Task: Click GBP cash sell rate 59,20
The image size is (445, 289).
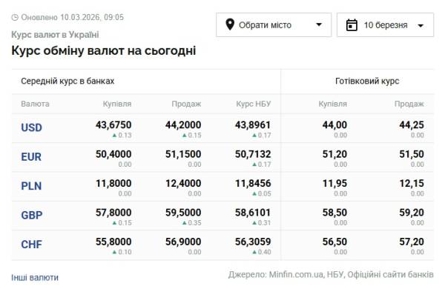Action: coord(412,213)
